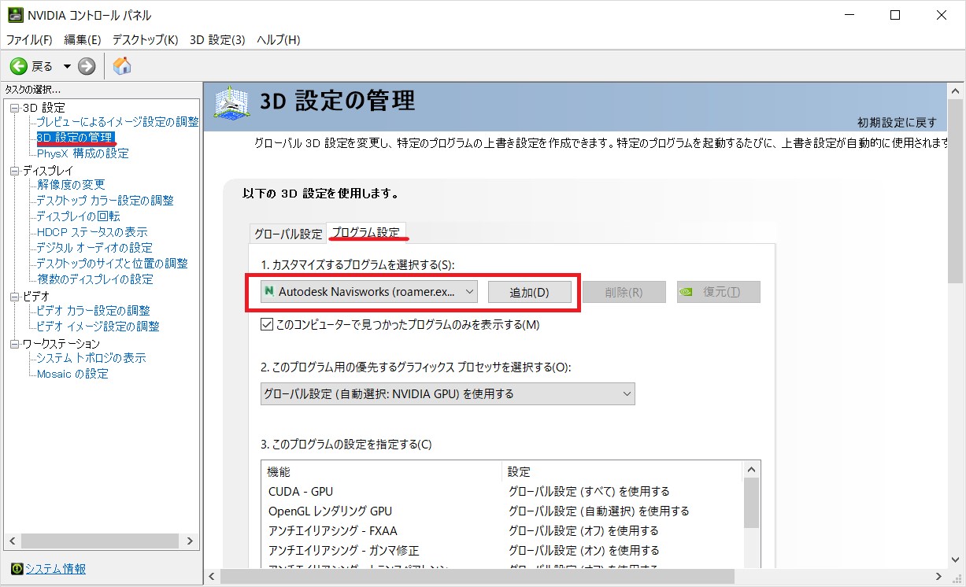Open the back history dropdown arrow

67,66
